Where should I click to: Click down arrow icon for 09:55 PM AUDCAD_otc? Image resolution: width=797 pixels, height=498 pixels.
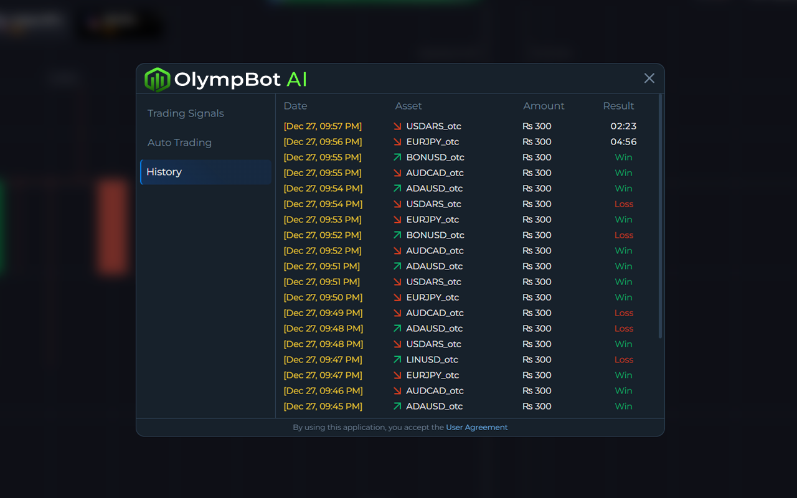tap(397, 173)
